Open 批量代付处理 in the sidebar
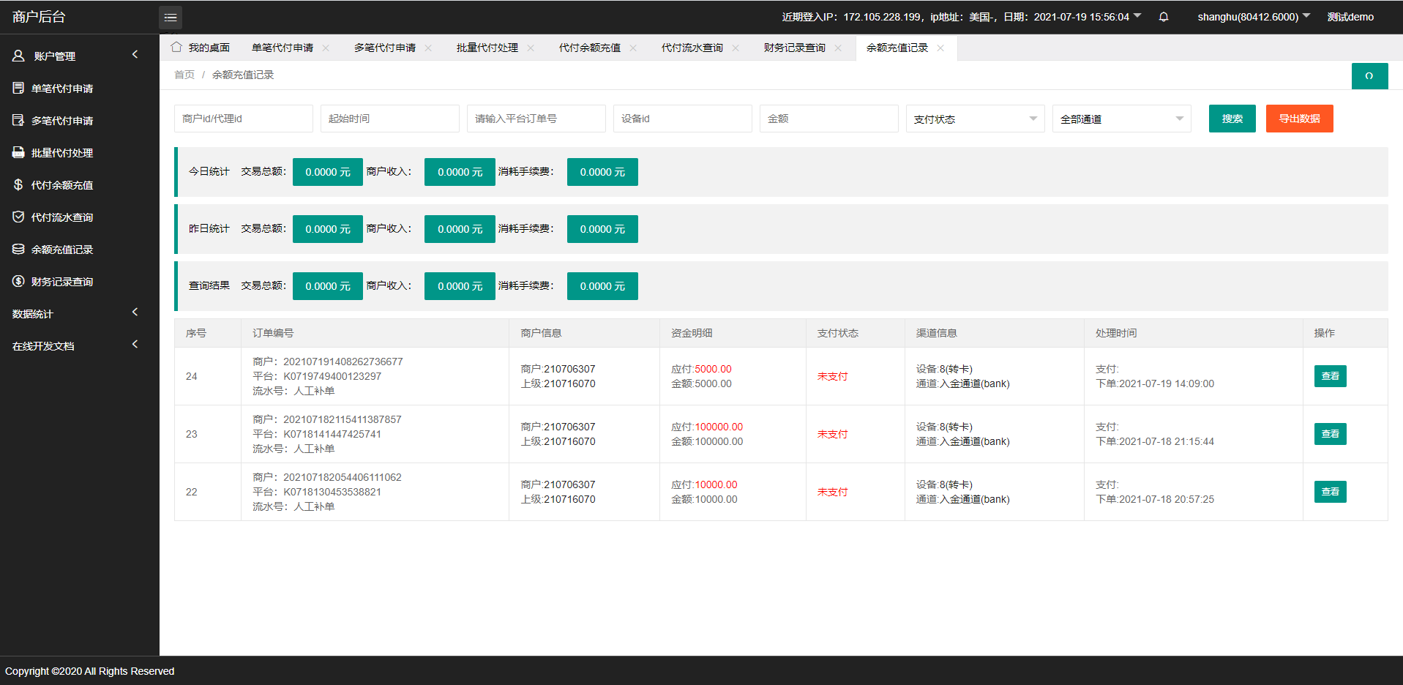Viewport: 1403px width, 685px height. [x=62, y=153]
